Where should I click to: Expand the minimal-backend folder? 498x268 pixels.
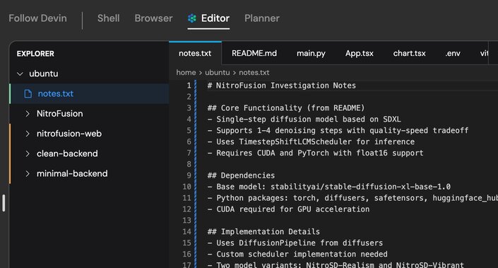[28, 174]
